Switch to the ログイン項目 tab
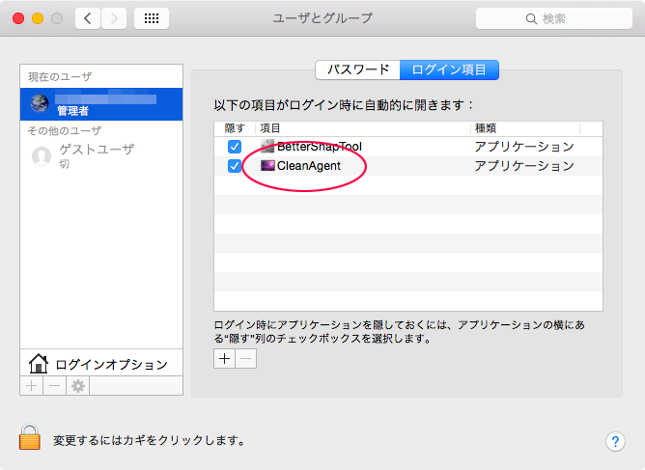Viewport: 645px width, 470px height. [449, 69]
